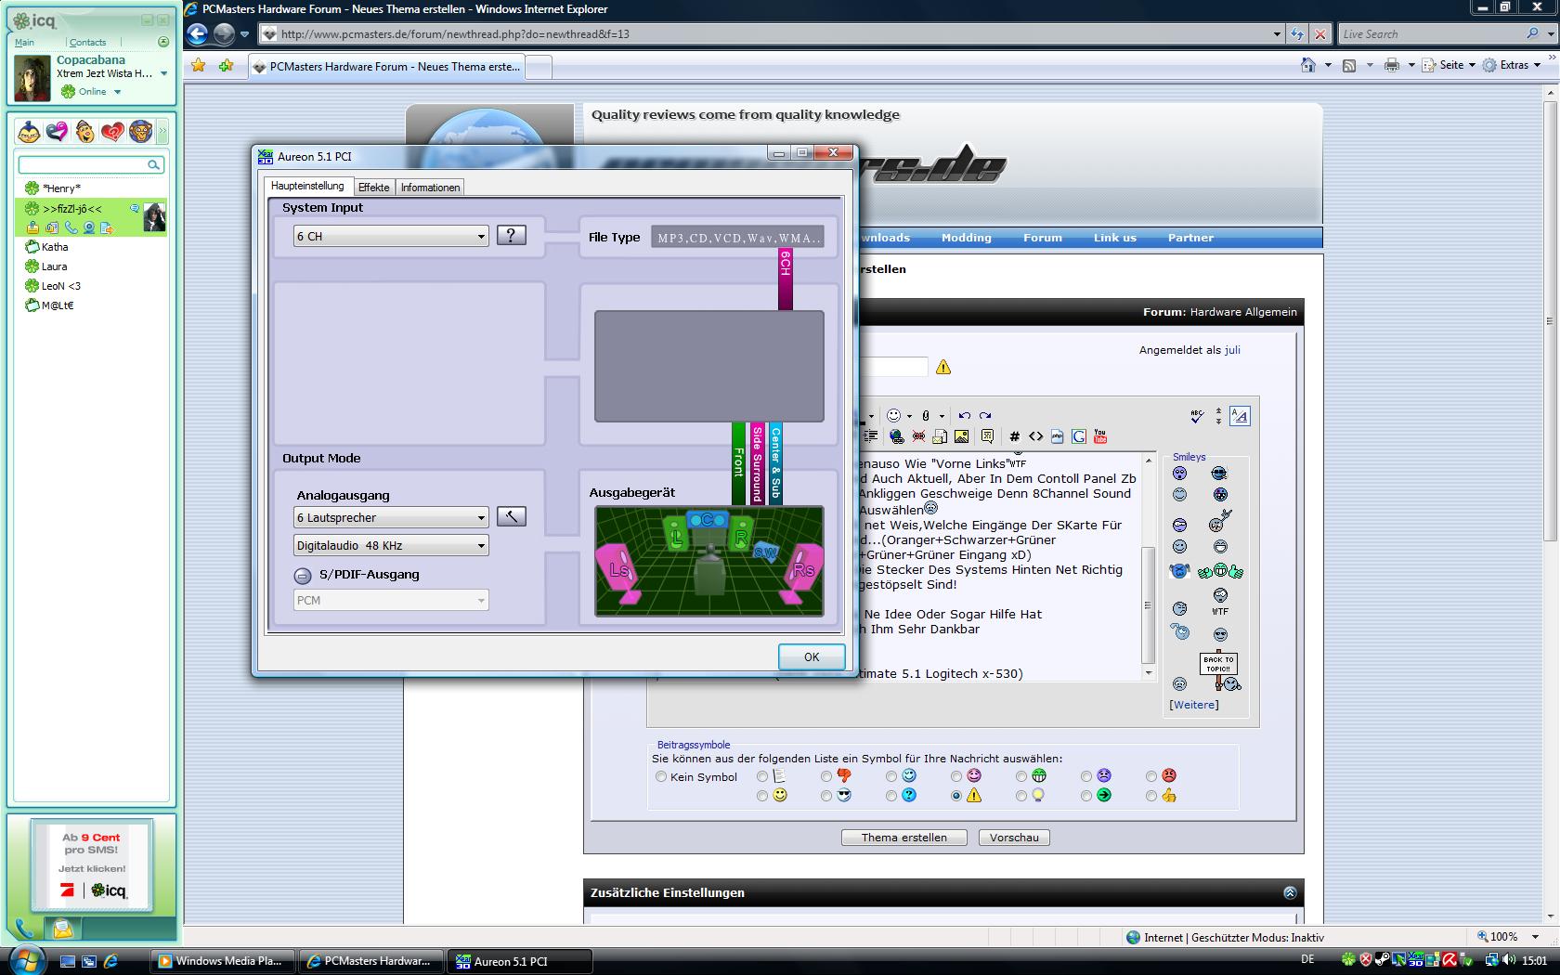Click the red question heart icon in ICQ

click(112, 132)
